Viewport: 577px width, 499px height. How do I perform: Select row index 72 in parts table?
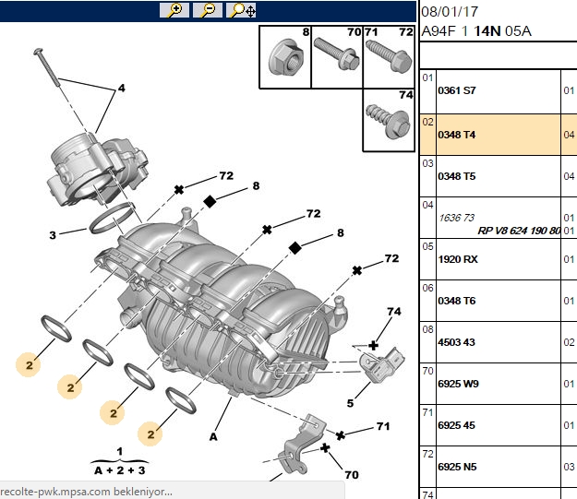coord(427,454)
